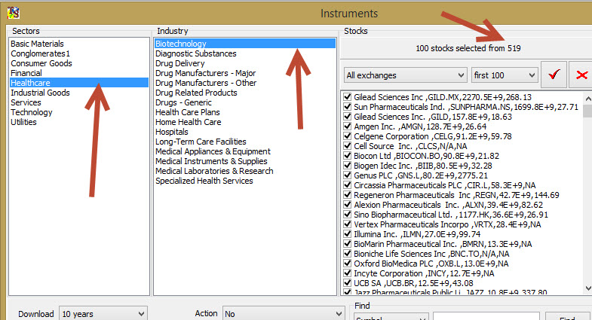Toggle Celgene Corporation CELG checkbox
The width and height of the screenshot is (592, 320).
348,136
